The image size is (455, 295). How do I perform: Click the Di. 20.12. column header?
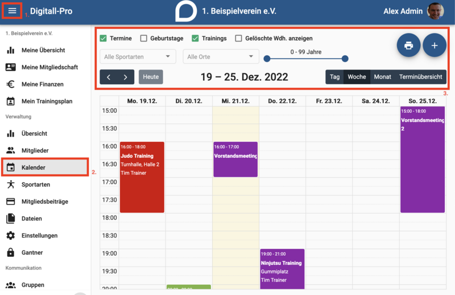point(189,101)
